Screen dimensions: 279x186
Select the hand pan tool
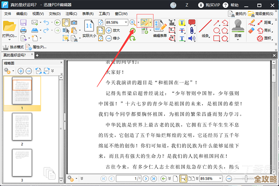(x=66, y=22)
